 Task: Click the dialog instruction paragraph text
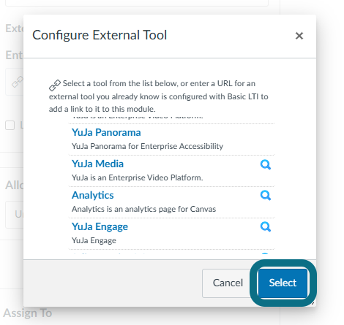pyautogui.click(x=159, y=96)
